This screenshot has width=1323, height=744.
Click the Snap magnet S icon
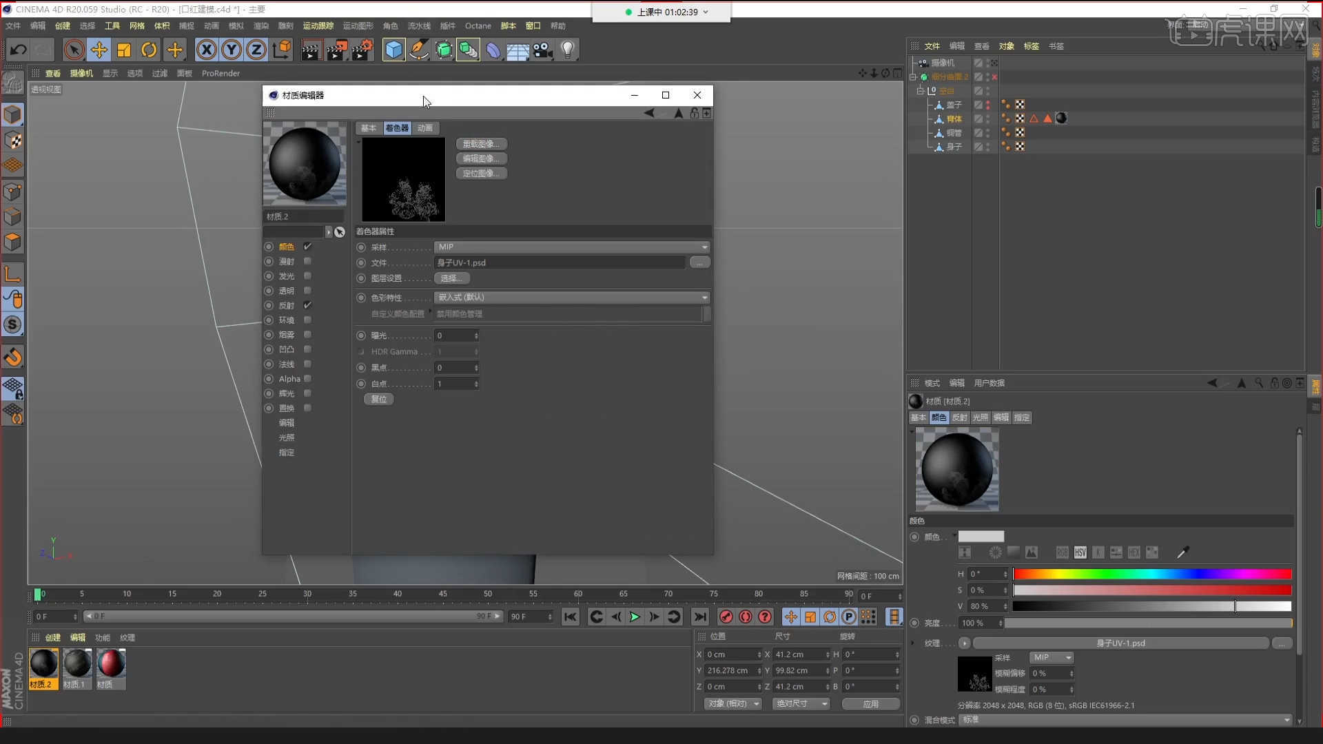pyautogui.click(x=12, y=324)
